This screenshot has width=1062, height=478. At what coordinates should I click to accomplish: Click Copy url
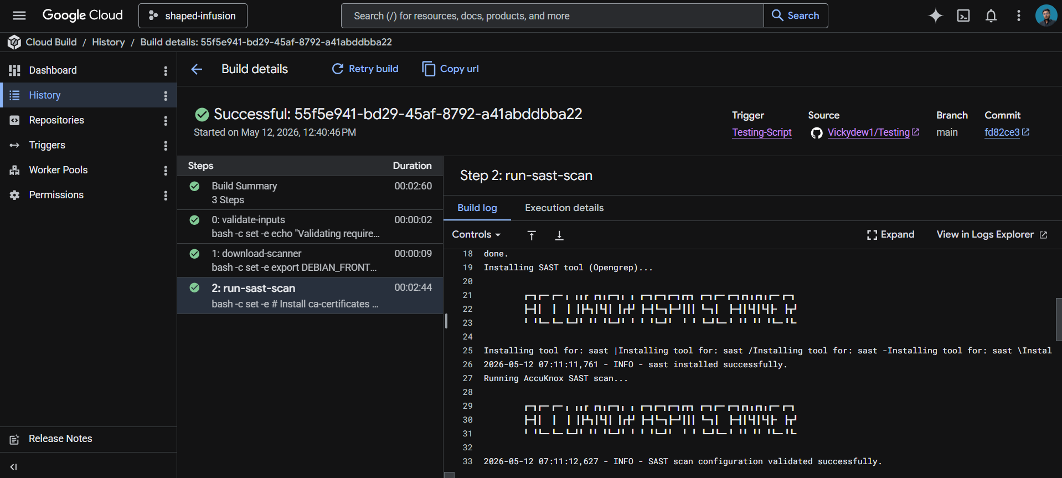pos(451,69)
